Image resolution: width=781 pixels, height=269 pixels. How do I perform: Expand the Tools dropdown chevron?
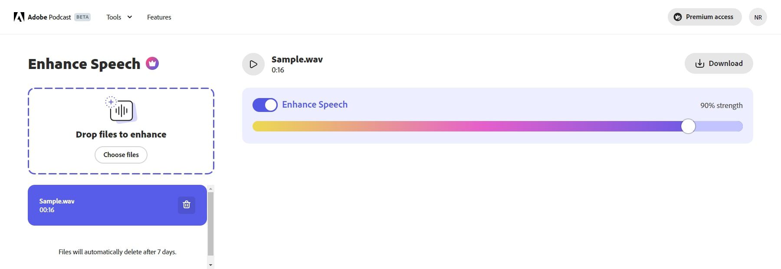pos(129,17)
